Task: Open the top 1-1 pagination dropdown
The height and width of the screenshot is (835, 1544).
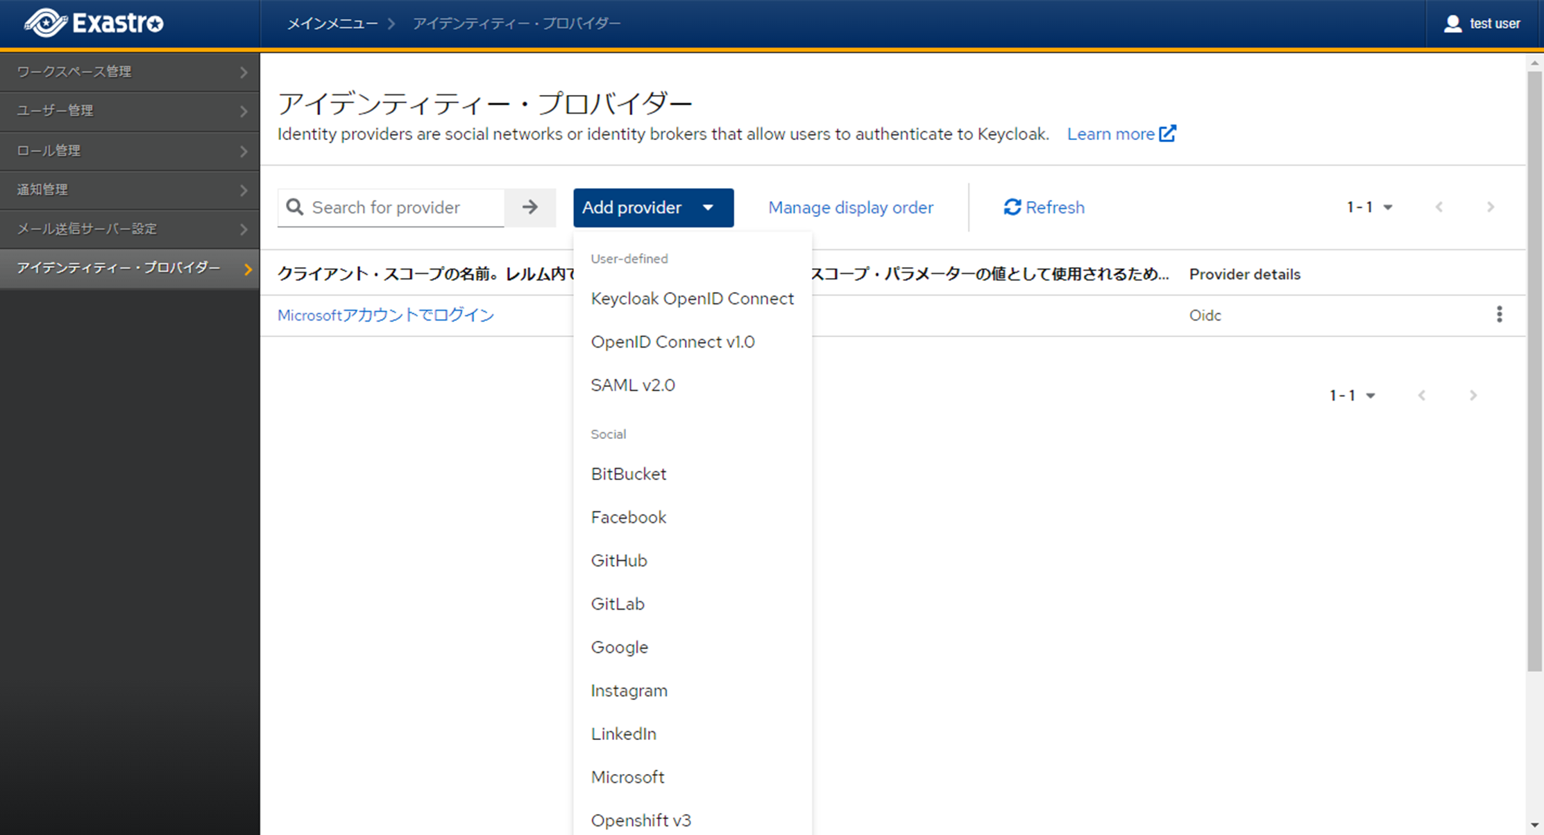Action: coord(1369,207)
